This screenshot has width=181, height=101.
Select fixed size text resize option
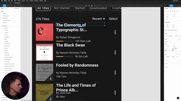coord(176,48)
